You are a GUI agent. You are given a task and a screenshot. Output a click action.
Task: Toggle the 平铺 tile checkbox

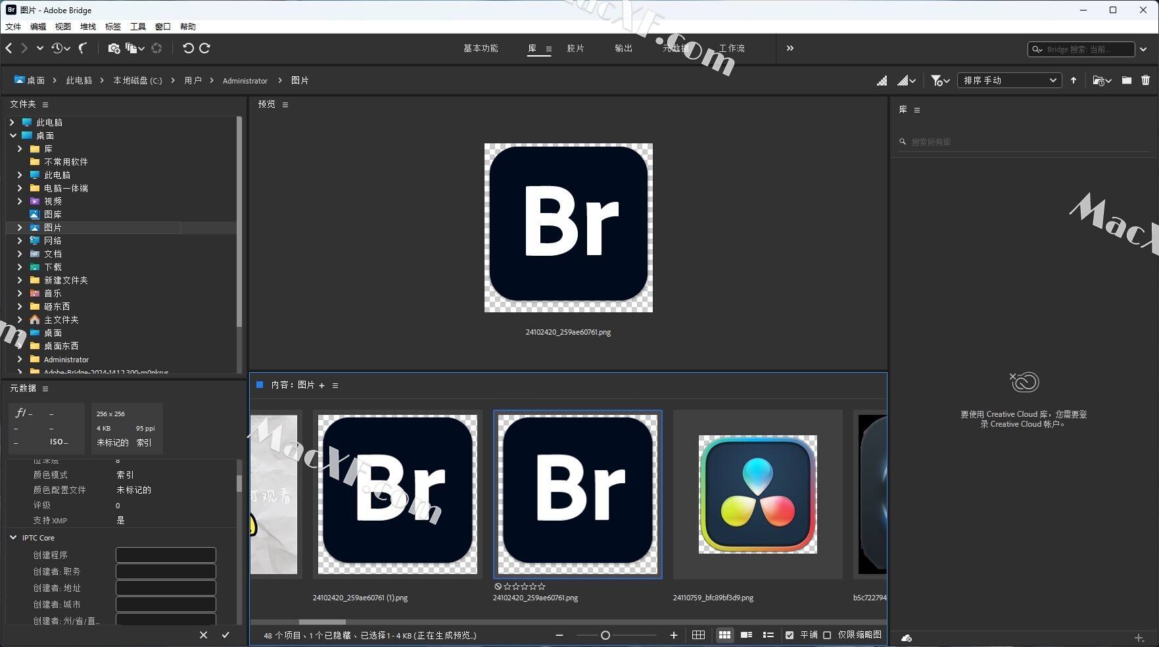pos(790,635)
